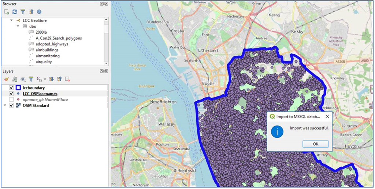
Task: Open the Layer Styling panel brush icon
Action: click(7, 79)
